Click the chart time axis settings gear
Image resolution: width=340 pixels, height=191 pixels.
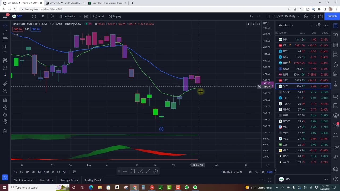coord(268,165)
